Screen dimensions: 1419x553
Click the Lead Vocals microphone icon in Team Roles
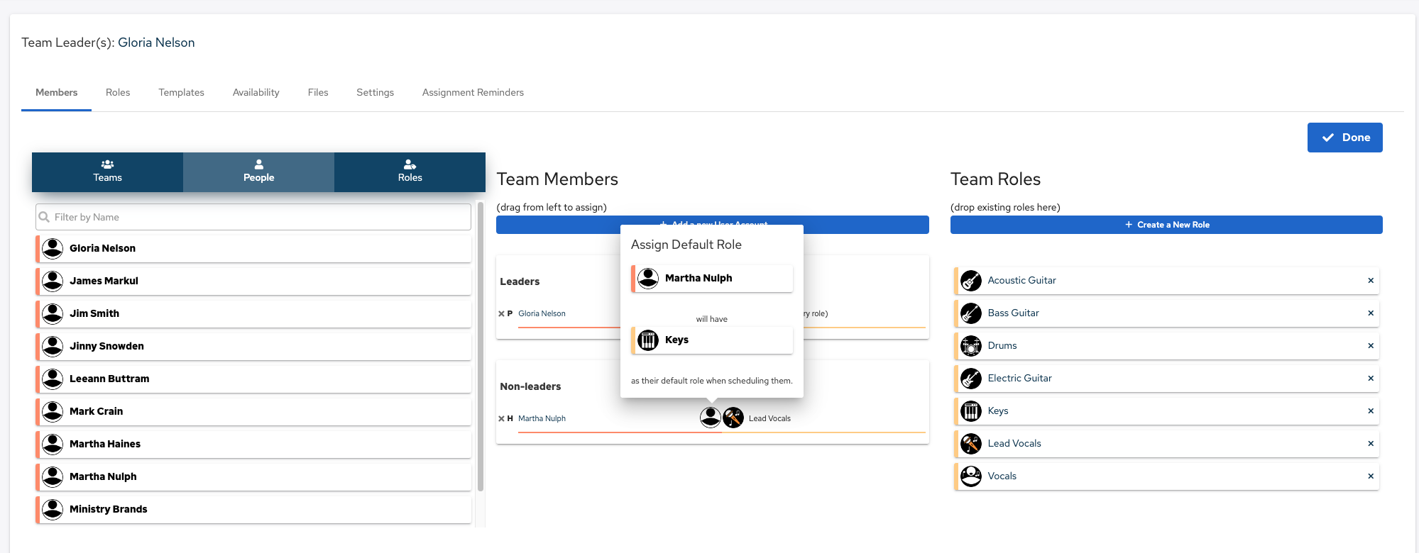(x=970, y=444)
